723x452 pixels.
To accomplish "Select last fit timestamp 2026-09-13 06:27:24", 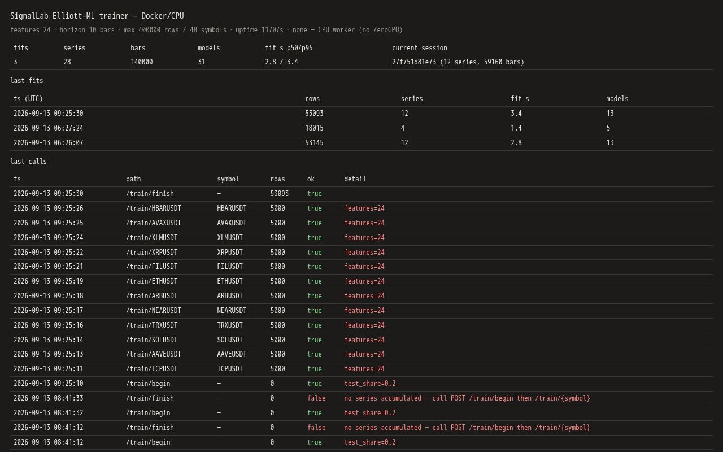I will point(49,128).
